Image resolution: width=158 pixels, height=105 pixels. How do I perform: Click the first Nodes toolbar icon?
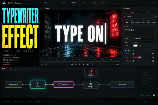tap(11, 69)
